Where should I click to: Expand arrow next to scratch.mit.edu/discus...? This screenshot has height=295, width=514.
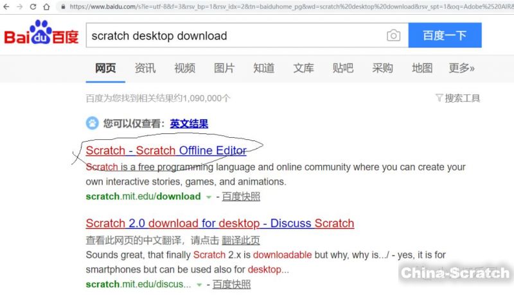pyautogui.click(x=199, y=284)
